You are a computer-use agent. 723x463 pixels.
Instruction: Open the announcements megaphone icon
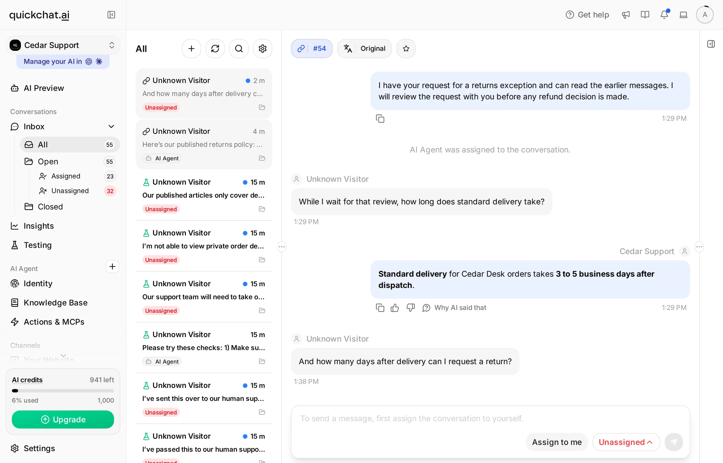(x=626, y=15)
